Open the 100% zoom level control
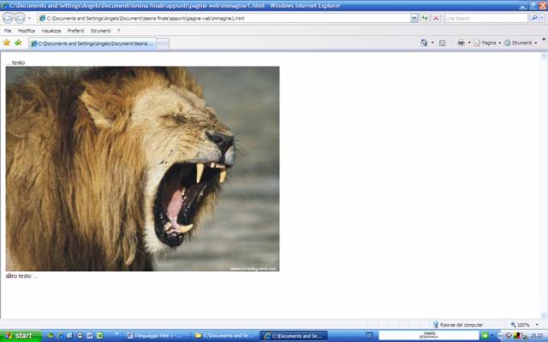Screen dimensions: 548x342 [520, 325]
